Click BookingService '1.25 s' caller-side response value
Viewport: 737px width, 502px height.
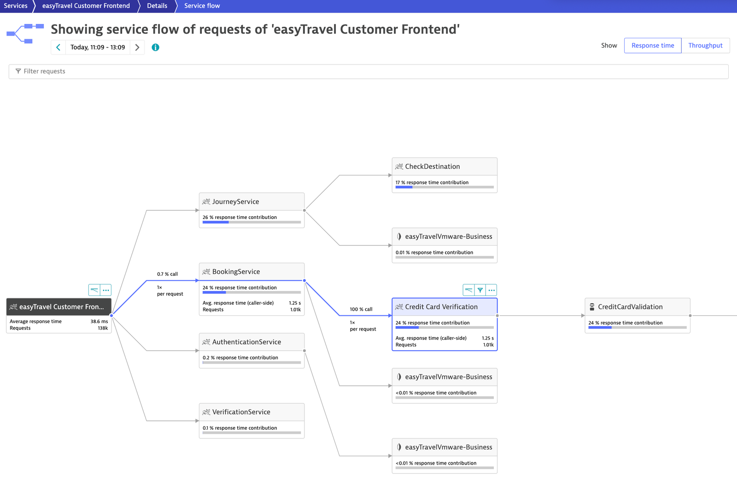click(x=295, y=303)
